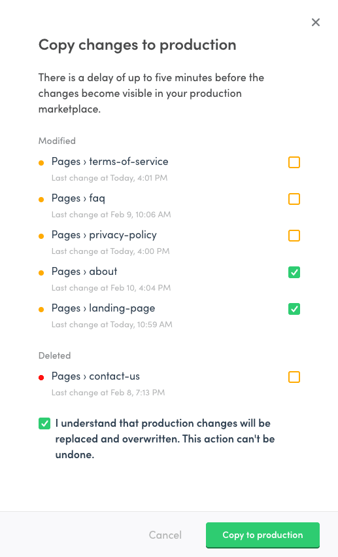Click the 'I understand that production changes' label text
Screen dimensions: 338x557
pos(165,439)
